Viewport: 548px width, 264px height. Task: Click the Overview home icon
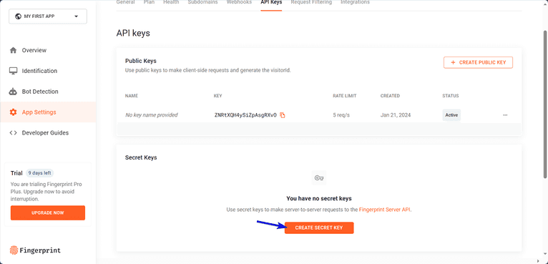pos(14,50)
